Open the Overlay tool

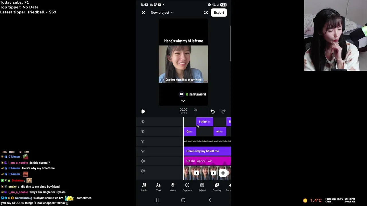coord(217,187)
